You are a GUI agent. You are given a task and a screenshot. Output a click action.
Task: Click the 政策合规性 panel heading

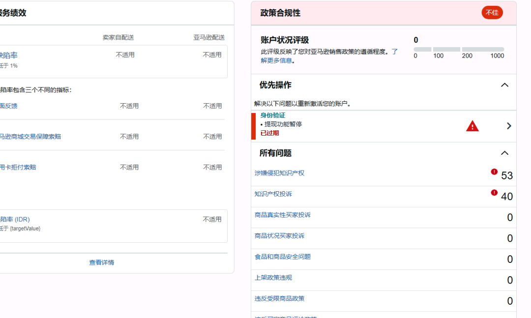click(x=280, y=13)
